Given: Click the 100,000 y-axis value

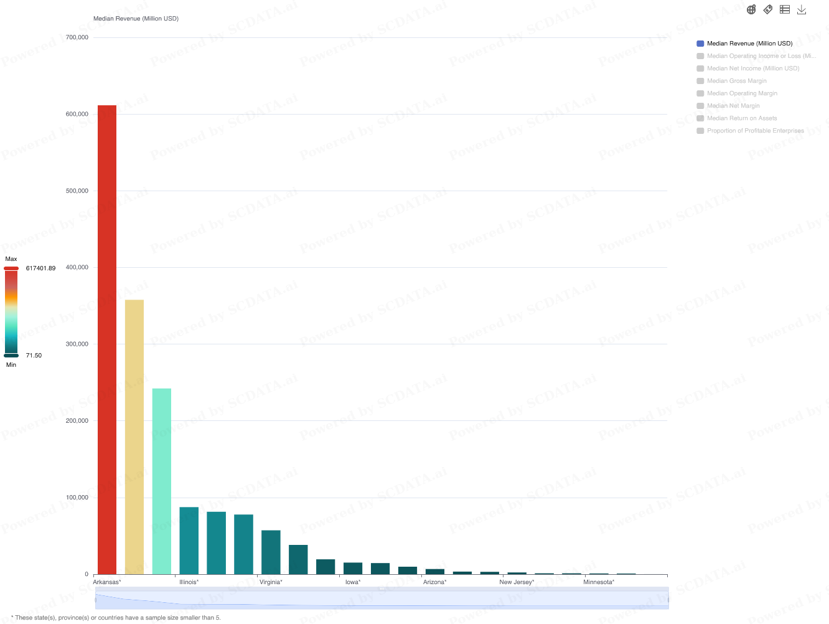Looking at the screenshot, I should [77, 498].
